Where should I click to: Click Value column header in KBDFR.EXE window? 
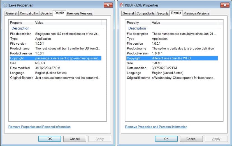pos(184,22)
